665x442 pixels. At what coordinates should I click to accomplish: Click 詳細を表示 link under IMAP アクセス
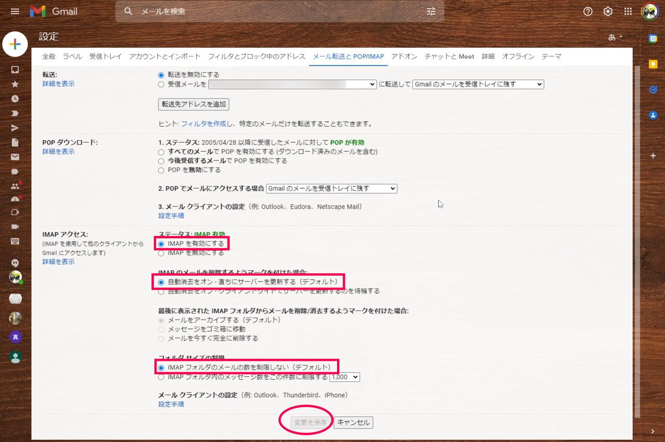point(58,262)
